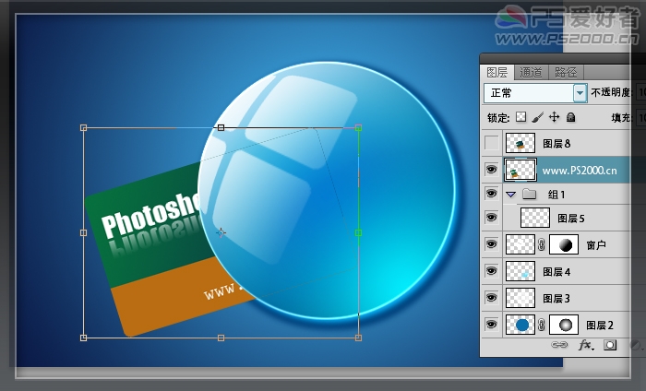Hide the 图层 5 layer
Viewport: 646px width, 391px height.
492,218
